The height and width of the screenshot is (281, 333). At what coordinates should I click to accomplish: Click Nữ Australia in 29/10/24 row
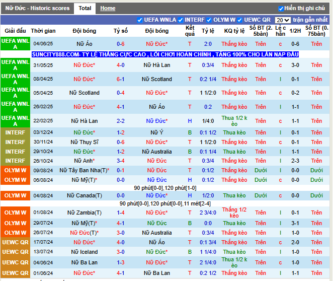(x=157, y=152)
